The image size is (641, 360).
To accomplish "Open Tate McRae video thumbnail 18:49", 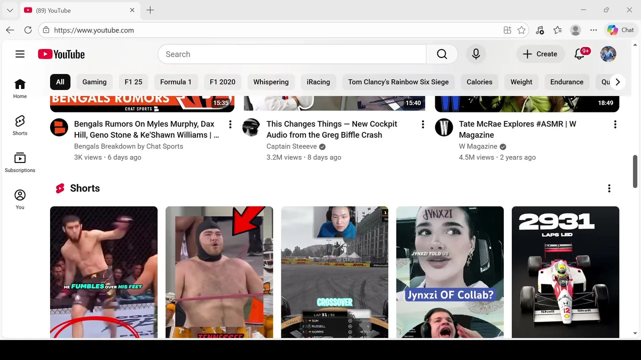I will (527, 103).
